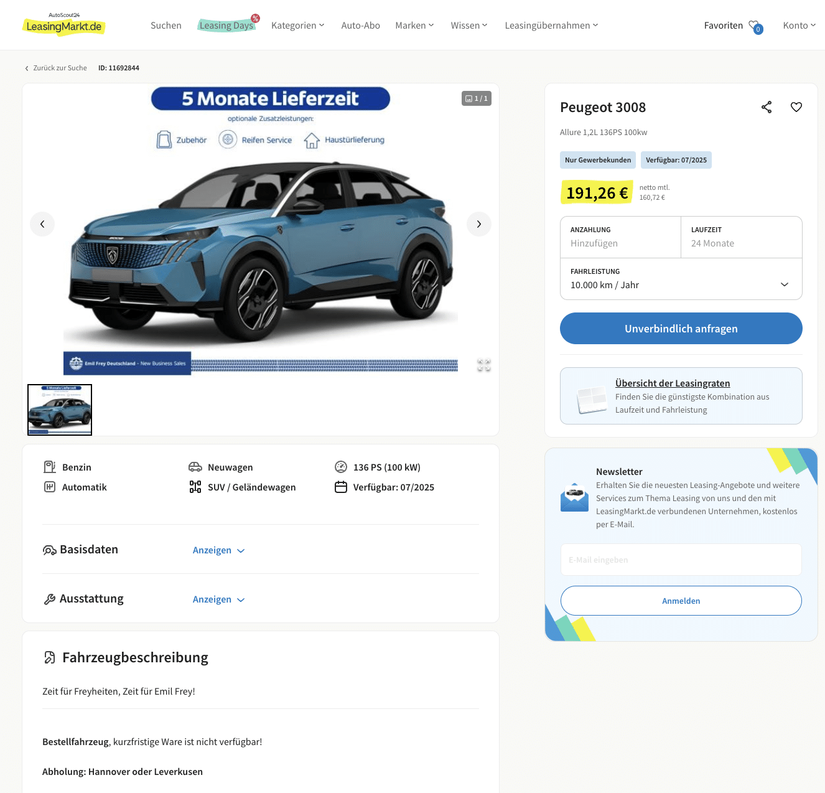Screen dimensions: 825x793
Task: Go back via Zurück zur Suche
Action: point(55,68)
